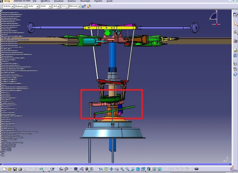The width and height of the screenshot is (238, 173).
Task: Print the current view with printer icon
Action: [20, 169]
